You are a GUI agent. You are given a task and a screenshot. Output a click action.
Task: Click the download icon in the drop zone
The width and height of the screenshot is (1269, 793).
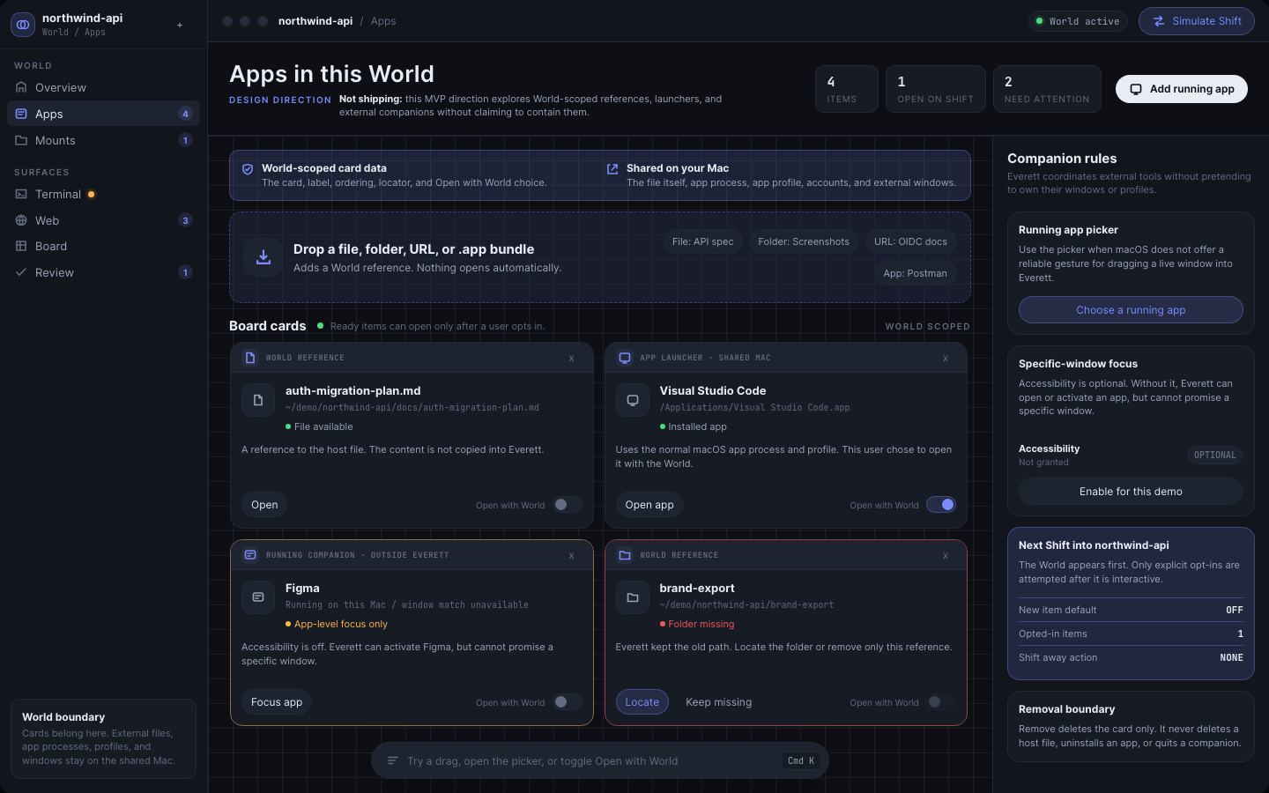pos(263,257)
